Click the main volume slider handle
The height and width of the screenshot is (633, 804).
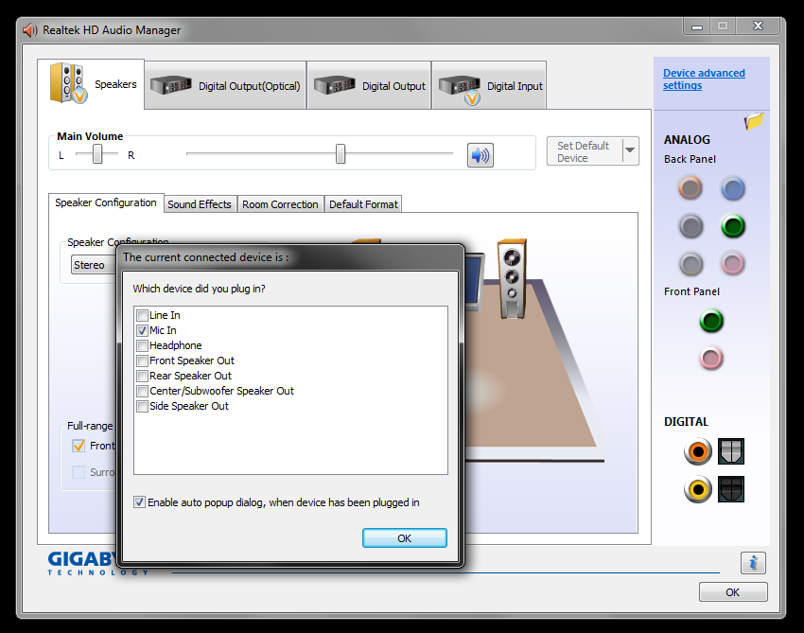(341, 154)
